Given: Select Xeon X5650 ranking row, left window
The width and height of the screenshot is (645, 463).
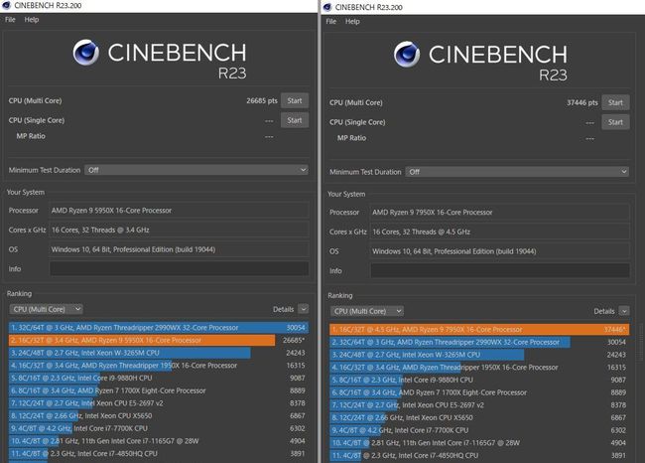Looking at the screenshot, I should coord(159,415).
